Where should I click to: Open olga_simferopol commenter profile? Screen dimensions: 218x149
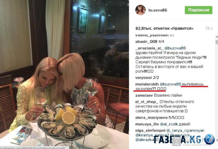[150, 131]
